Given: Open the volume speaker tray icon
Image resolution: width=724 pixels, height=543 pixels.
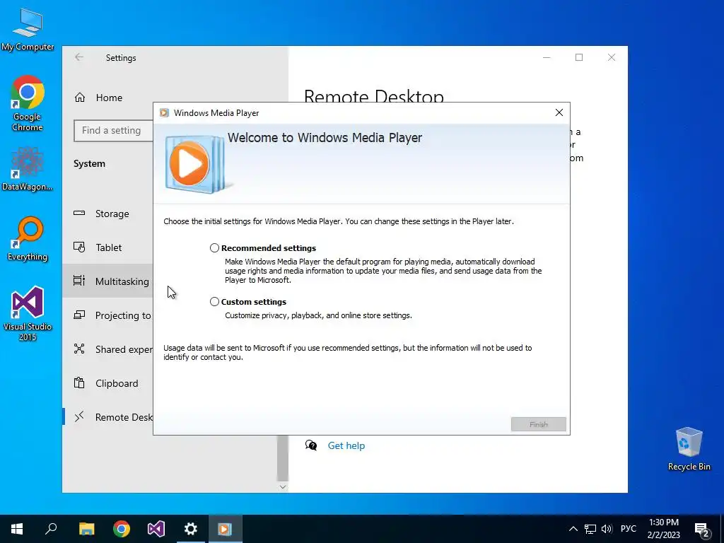Looking at the screenshot, I should 607,529.
